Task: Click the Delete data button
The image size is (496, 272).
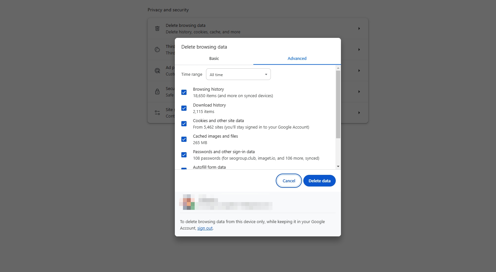Action: coord(320,181)
